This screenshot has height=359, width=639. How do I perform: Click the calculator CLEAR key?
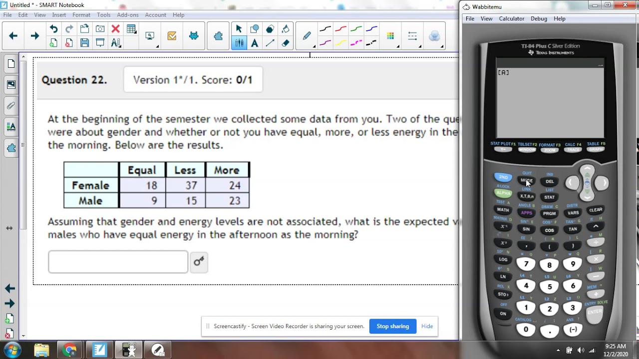[x=596, y=210]
